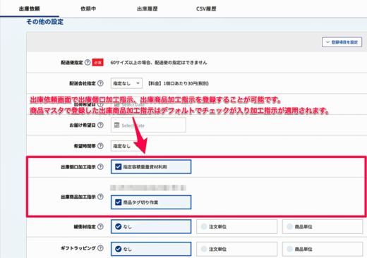The width and height of the screenshot is (367, 258).
Task: Select なし for ギフトラッピング
Action: point(151,249)
